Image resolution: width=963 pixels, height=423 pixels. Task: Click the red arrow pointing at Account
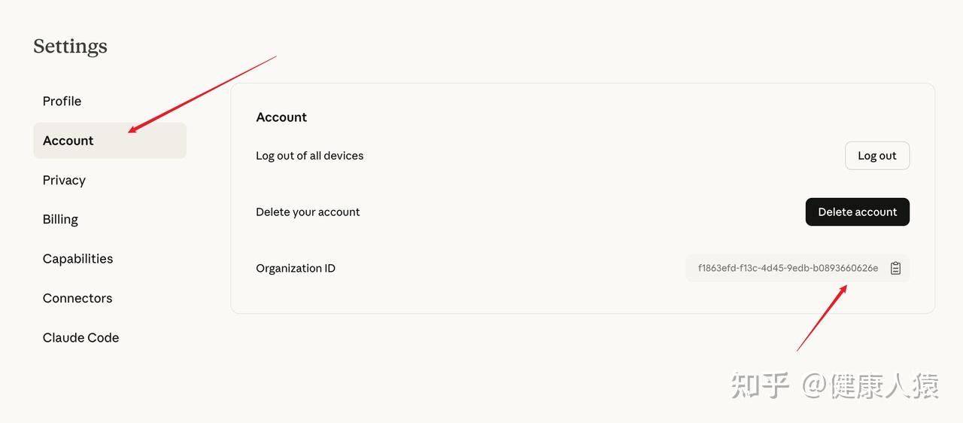pos(202,94)
